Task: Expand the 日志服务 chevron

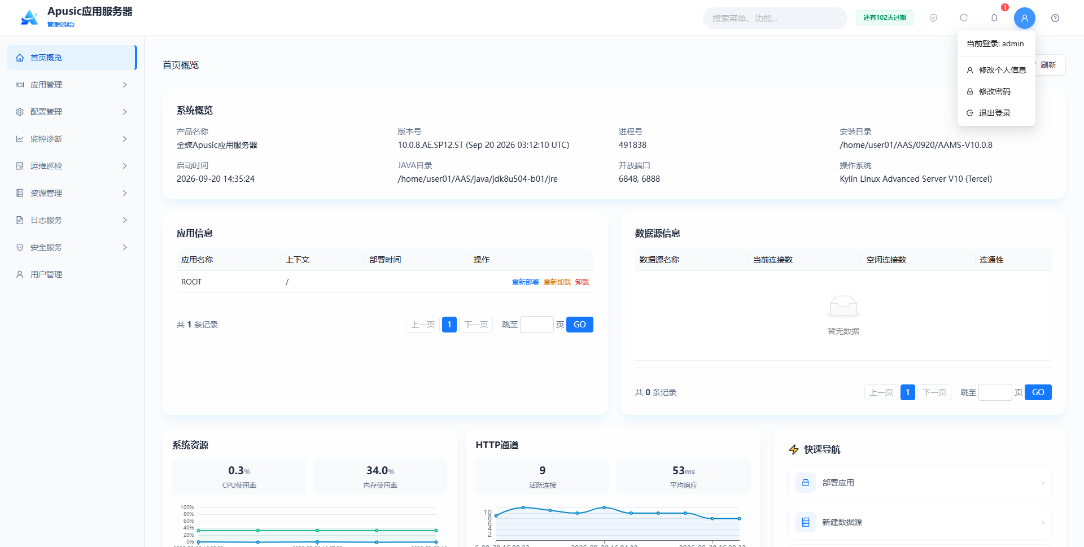Action: 125,220
